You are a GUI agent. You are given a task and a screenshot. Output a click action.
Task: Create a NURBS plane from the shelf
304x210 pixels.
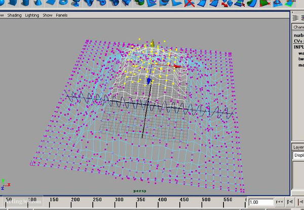(51, 3)
